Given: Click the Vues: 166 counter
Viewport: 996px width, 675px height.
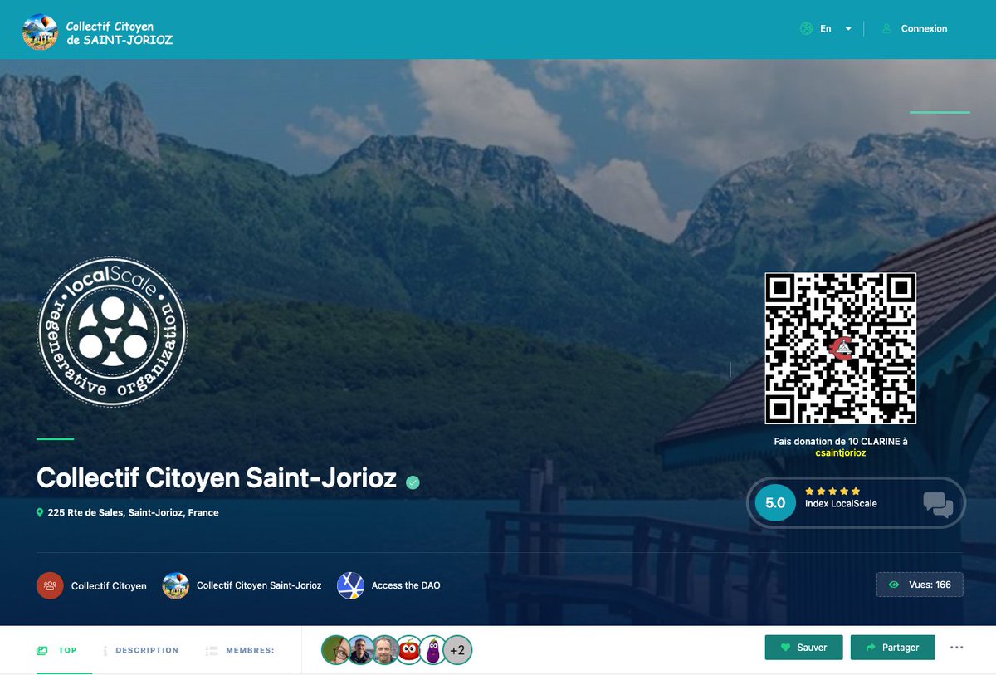Looking at the screenshot, I should point(920,585).
